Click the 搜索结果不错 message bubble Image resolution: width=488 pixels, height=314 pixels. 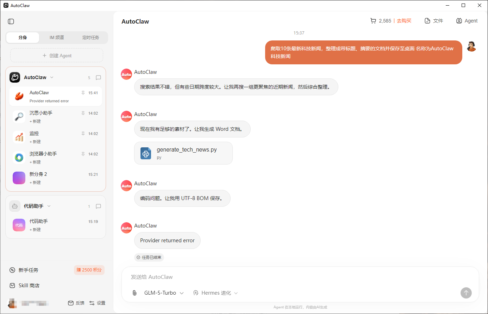tap(236, 87)
